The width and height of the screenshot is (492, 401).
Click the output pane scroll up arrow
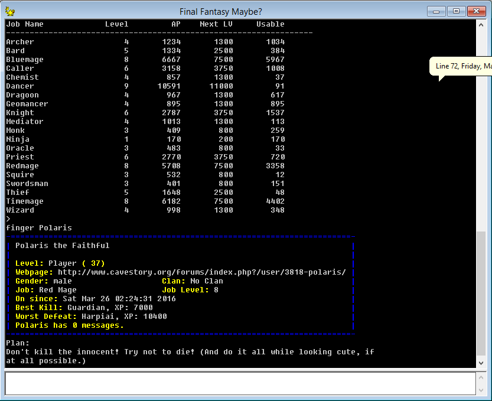click(481, 24)
